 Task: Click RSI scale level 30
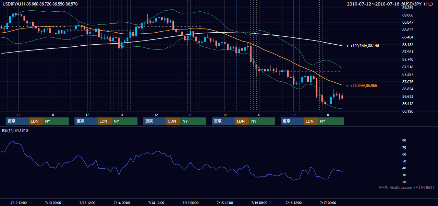404,175
